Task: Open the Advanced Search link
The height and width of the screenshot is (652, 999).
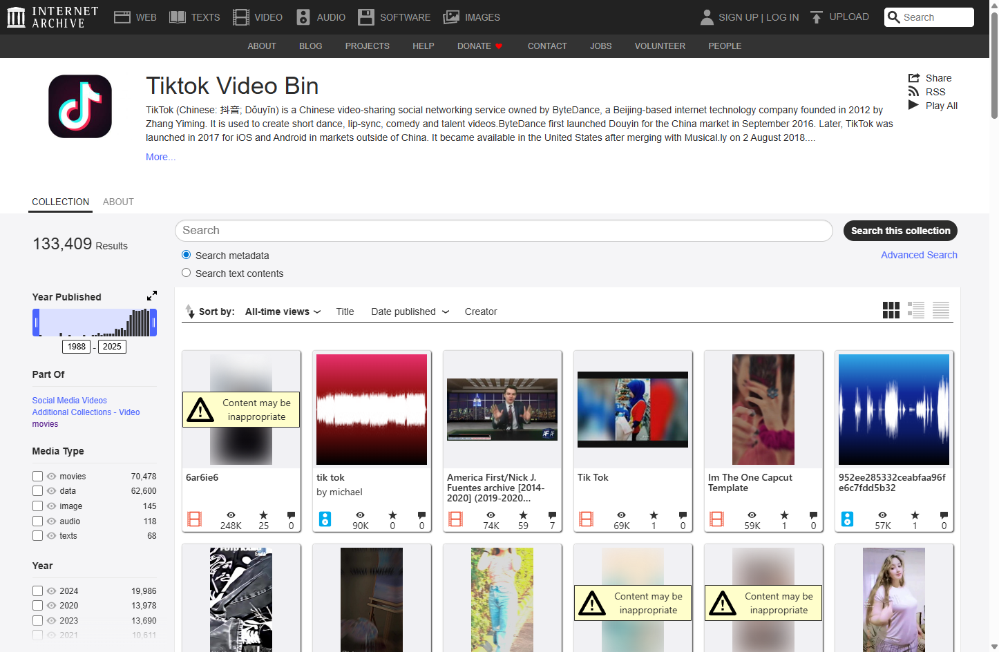Action: point(919,255)
